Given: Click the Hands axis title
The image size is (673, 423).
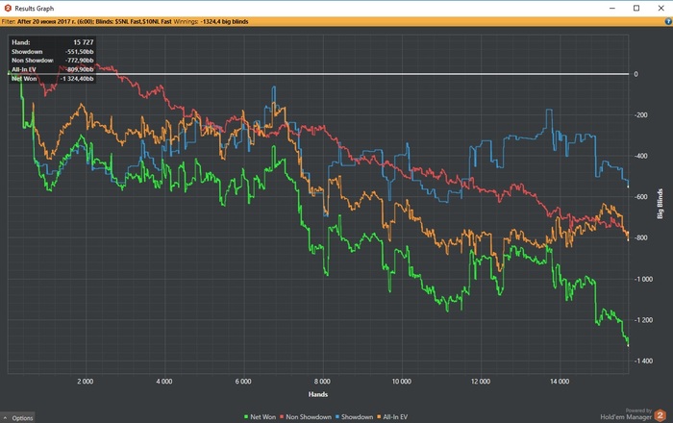Looking at the screenshot, I should [318, 394].
